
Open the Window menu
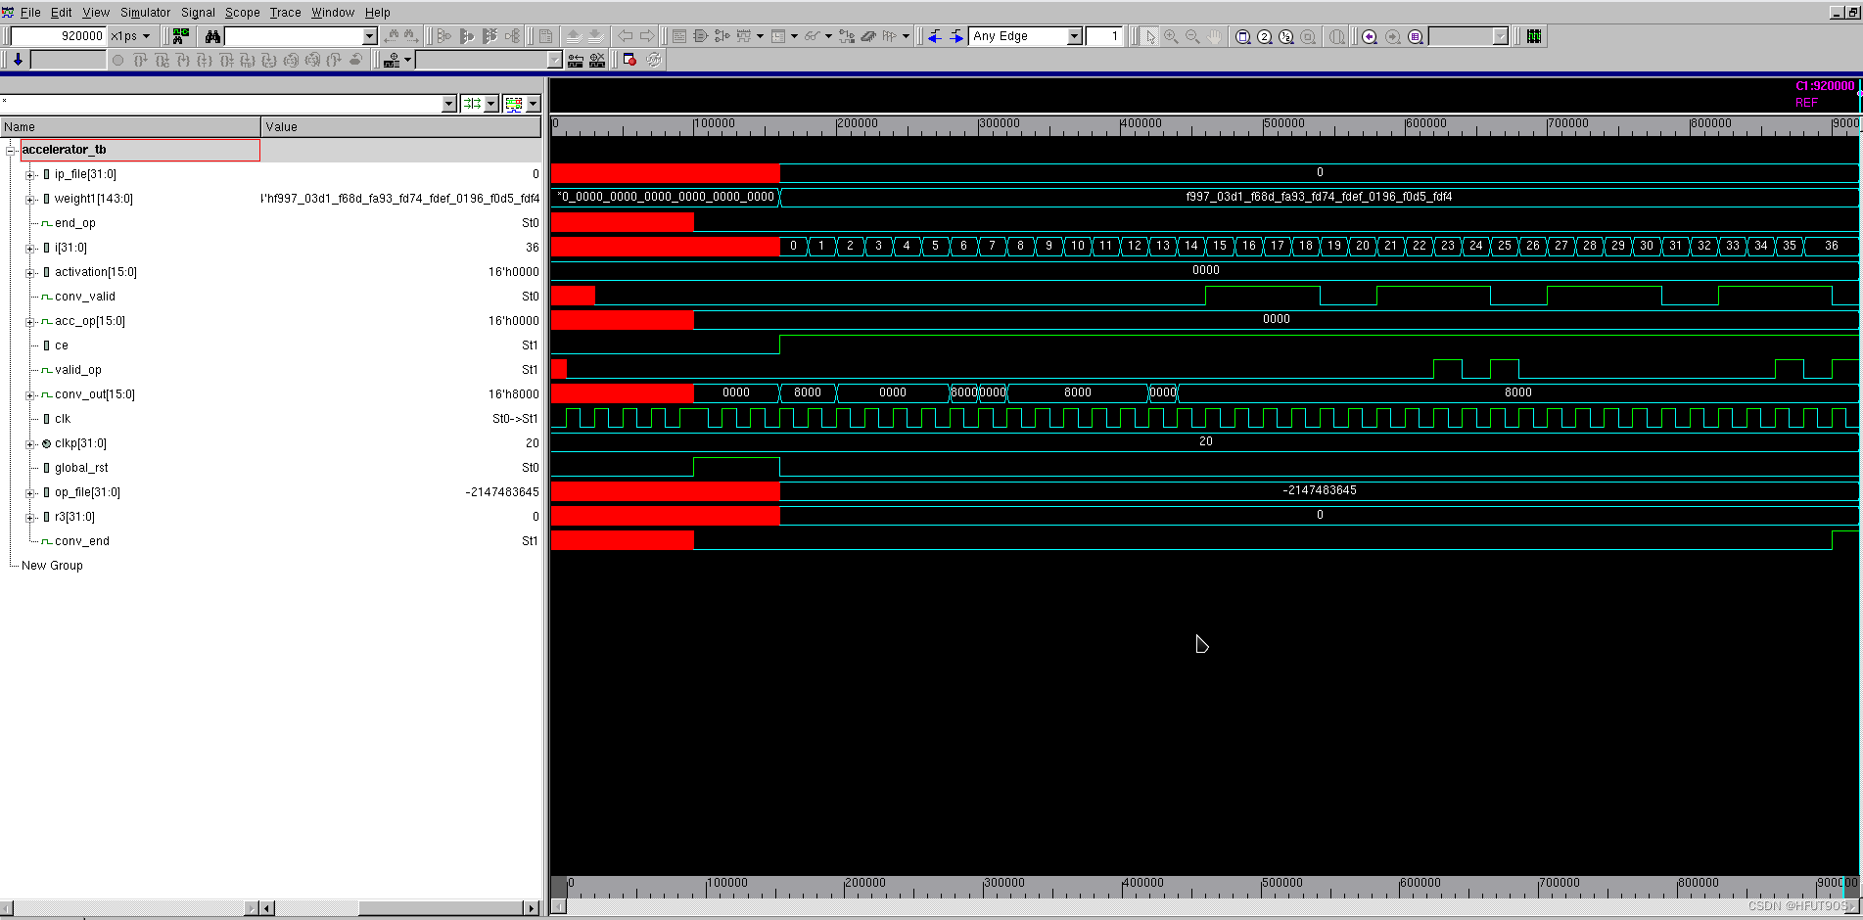coord(333,13)
